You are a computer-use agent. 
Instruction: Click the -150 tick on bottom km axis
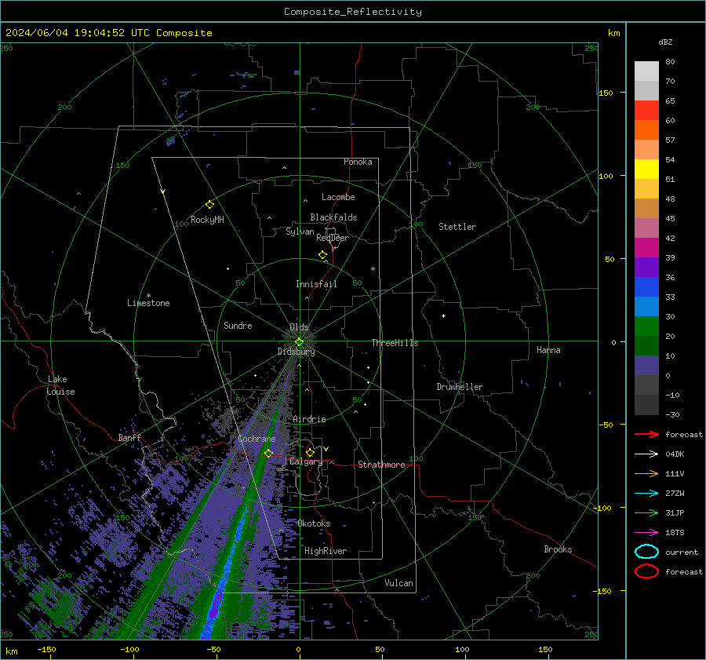tap(47, 649)
